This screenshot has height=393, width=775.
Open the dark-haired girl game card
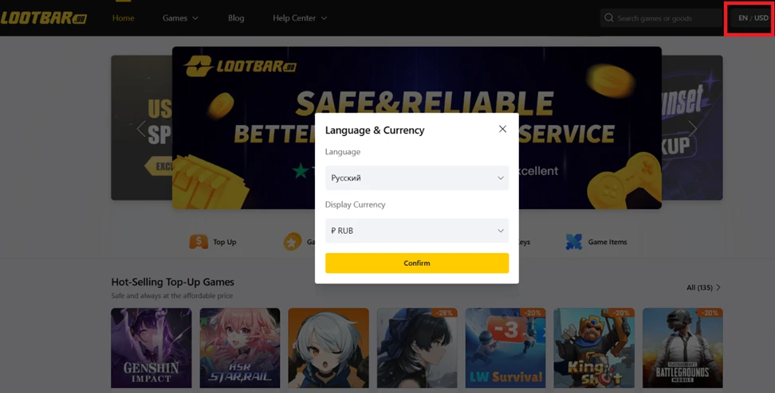click(417, 348)
